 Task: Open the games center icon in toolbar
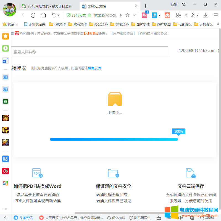coord(167,15)
